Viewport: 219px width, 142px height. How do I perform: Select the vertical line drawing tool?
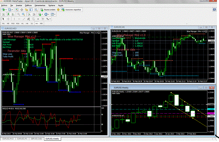(14, 19)
